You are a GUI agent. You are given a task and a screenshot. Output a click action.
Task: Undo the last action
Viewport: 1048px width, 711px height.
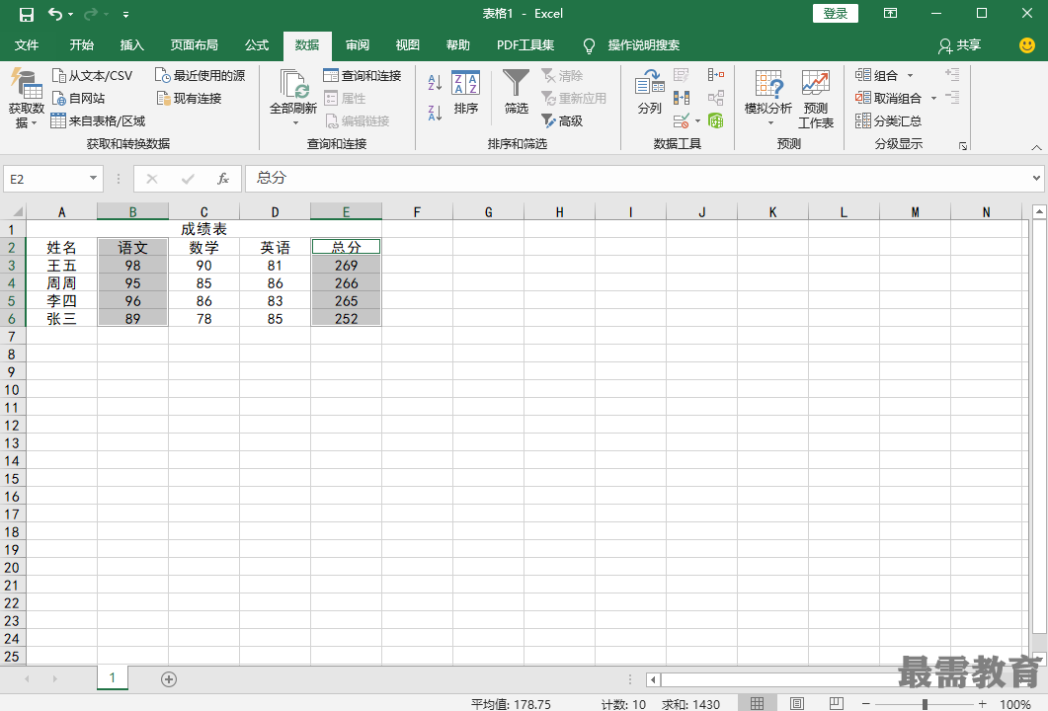pyautogui.click(x=55, y=14)
